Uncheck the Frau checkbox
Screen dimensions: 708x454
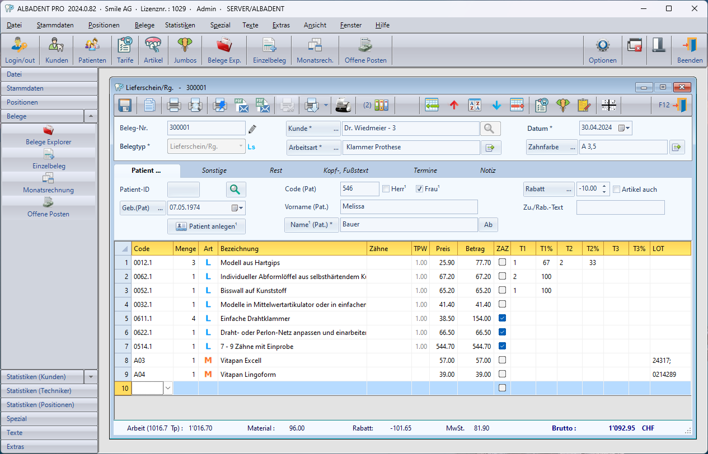[419, 189]
